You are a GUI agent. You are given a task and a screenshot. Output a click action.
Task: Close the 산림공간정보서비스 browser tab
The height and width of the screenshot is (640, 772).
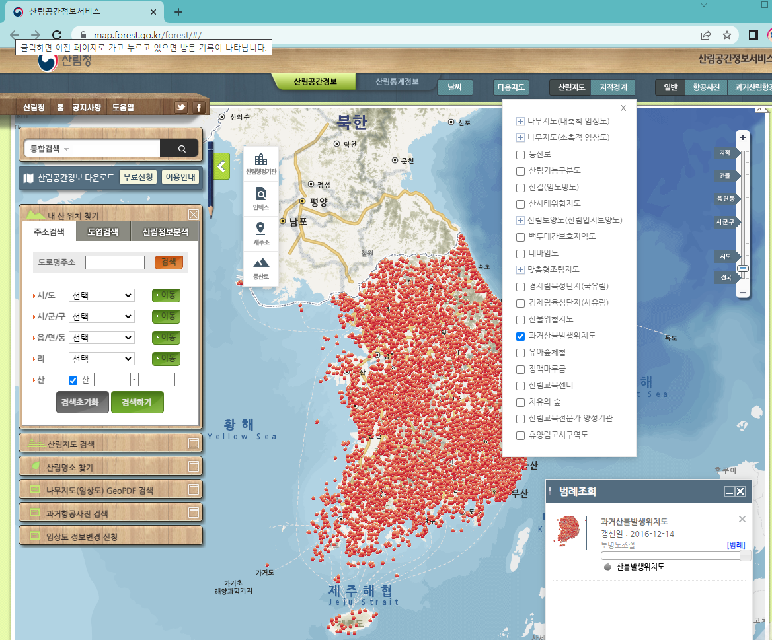pyautogui.click(x=153, y=12)
